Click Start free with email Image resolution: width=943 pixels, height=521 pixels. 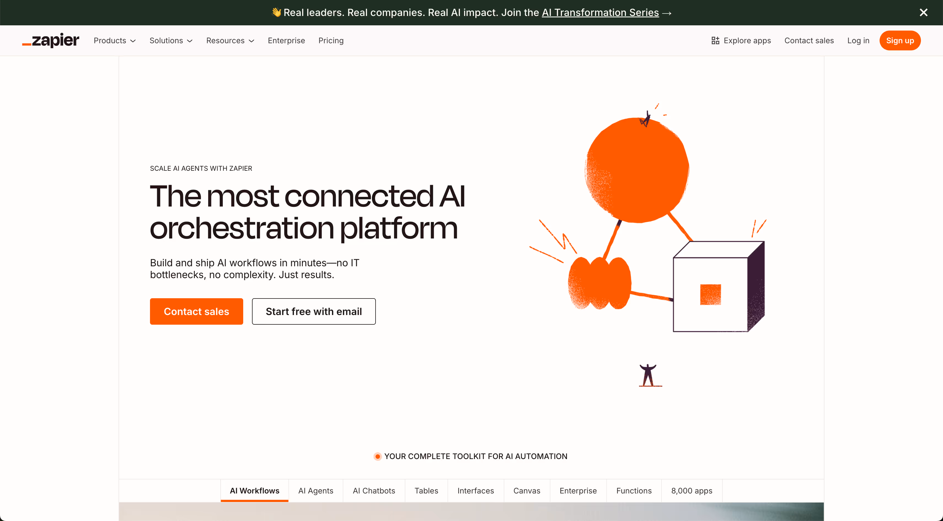click(313, 311)
